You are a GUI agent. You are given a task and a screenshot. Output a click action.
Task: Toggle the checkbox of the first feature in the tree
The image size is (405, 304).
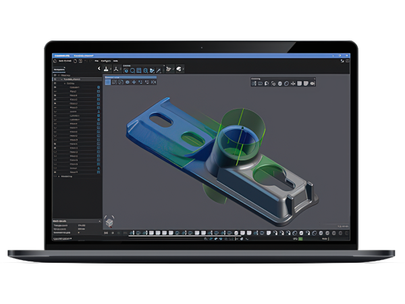99,87
